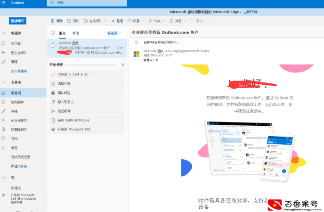Open Upgrade to Microsoft 365 premium link

click(24, 198)
